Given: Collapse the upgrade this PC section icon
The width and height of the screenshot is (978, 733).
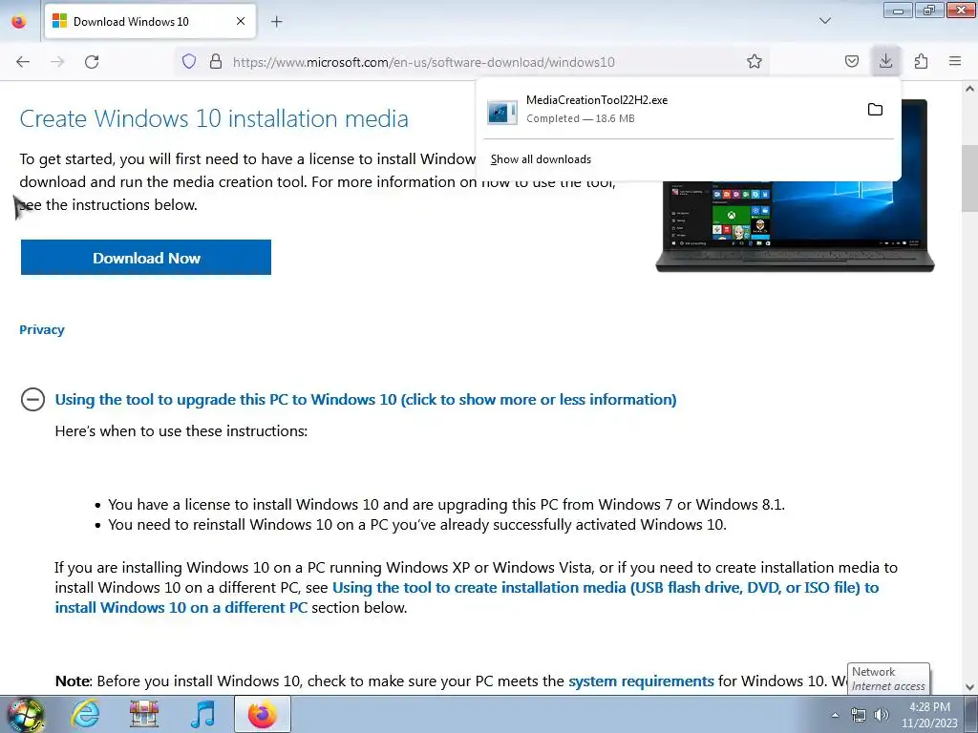Looking at the screenshot, I should pyautogui.click(x=32, y=399).
